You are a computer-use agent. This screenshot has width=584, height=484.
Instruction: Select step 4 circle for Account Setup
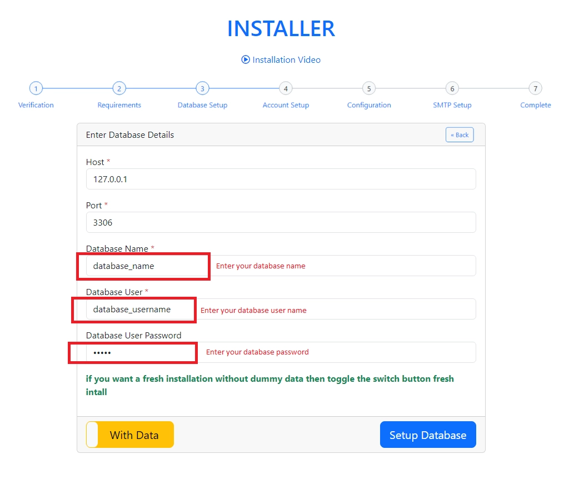pos(286,89)
